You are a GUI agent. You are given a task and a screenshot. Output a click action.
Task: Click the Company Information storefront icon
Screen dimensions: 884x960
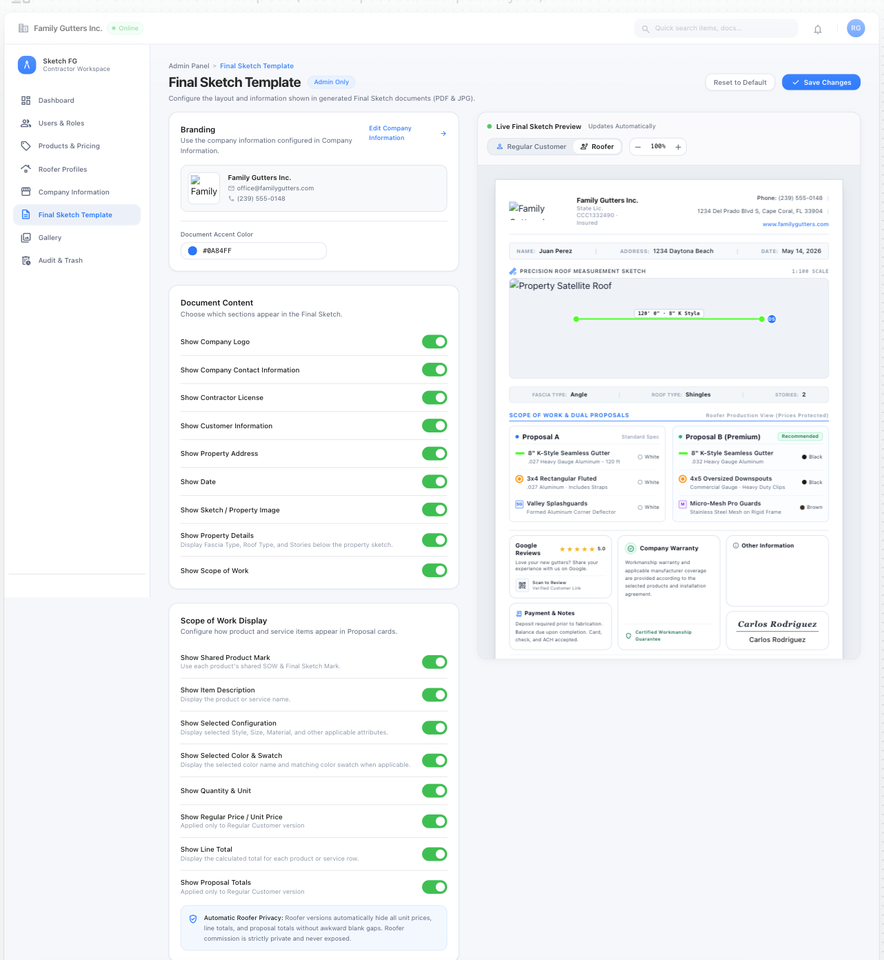click(26, 192)
